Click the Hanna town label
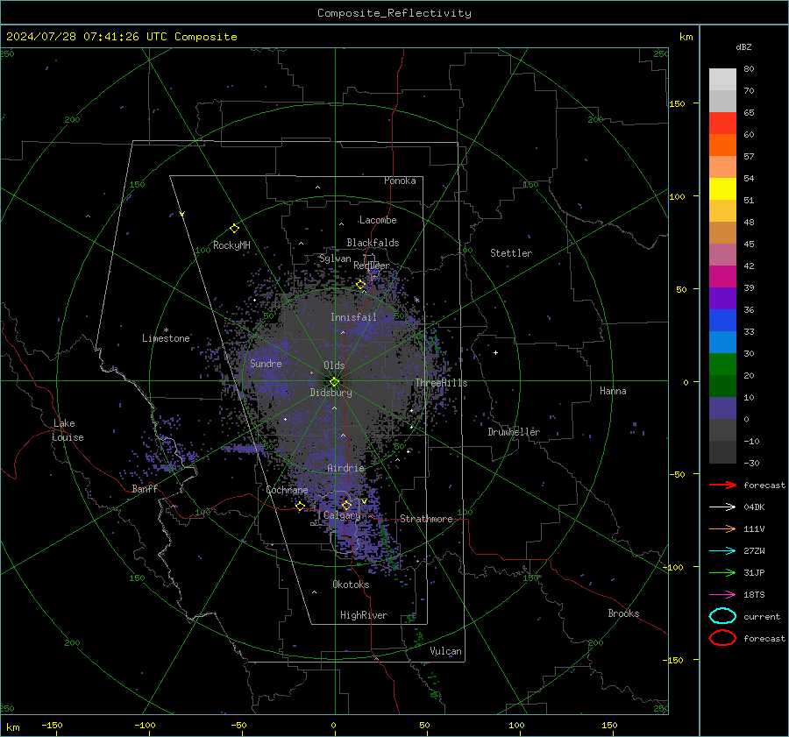Viewport: 789px width, 737px height. click(x=613, y=391)
